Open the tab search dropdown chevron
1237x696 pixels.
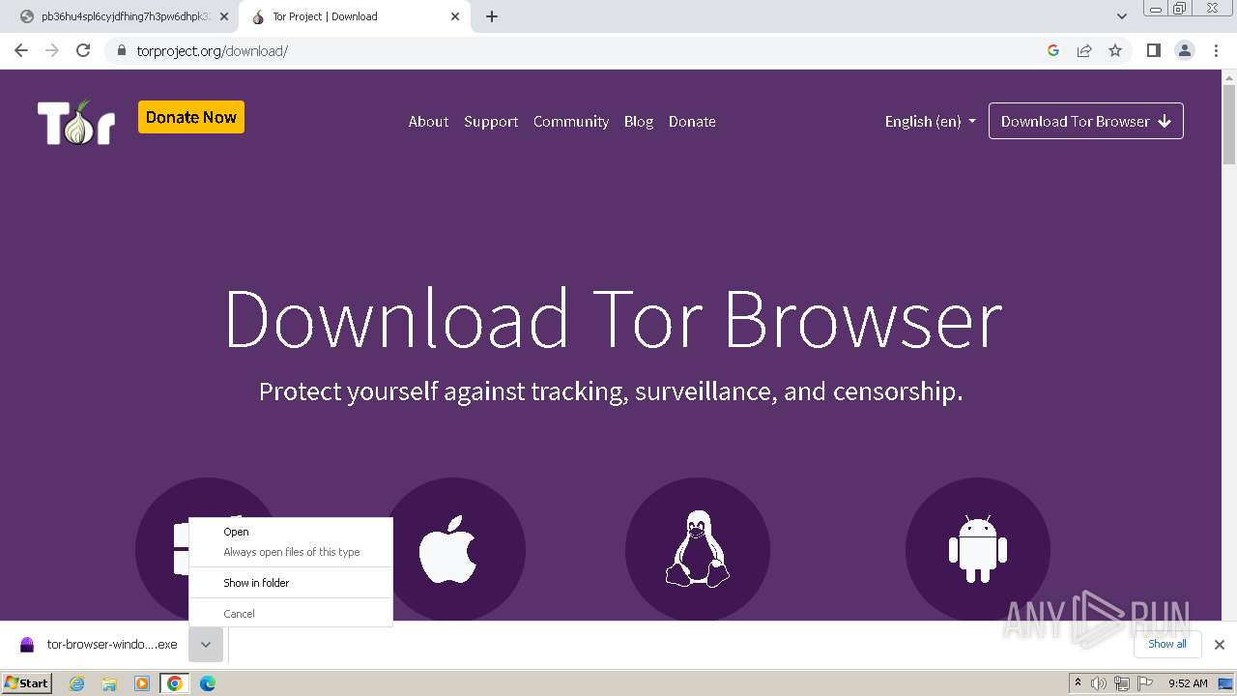tap(1122, 16)
